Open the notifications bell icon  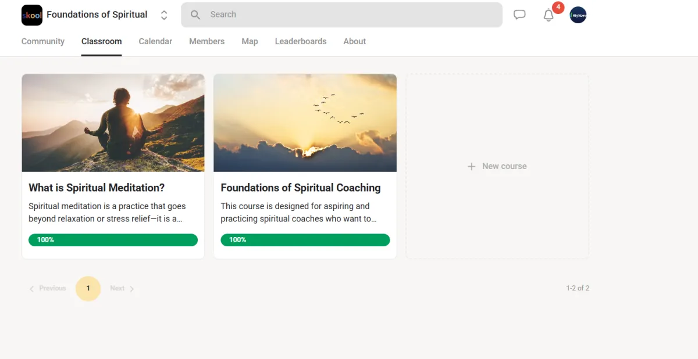tap(549, 16)
